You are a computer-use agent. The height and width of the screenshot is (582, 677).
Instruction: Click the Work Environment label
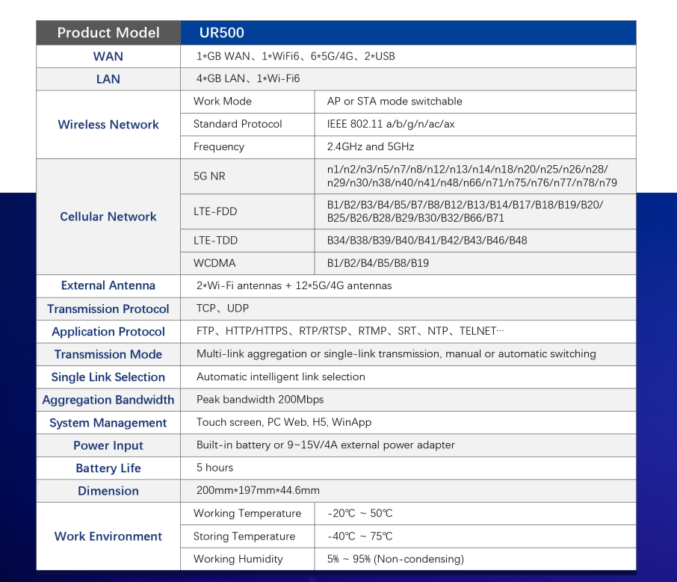(x=108, y=536)
